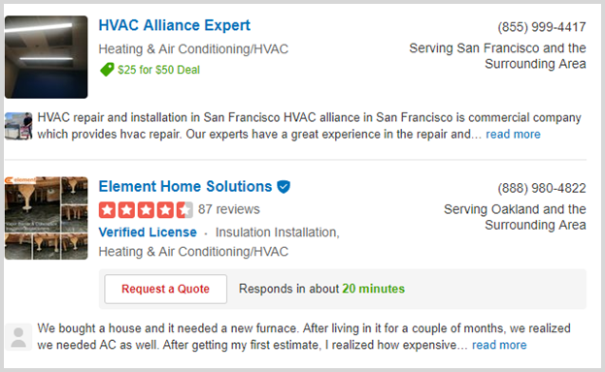This screenshot has height=372, width=605.
Task: Call (888) 980-4822 phone number
Action: click(541, 188)
